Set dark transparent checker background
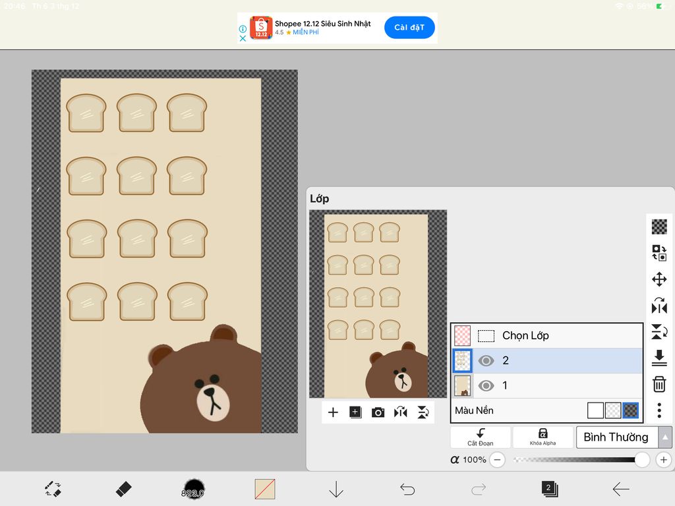This screenshot has height=506, width=675. click(630, 410)
